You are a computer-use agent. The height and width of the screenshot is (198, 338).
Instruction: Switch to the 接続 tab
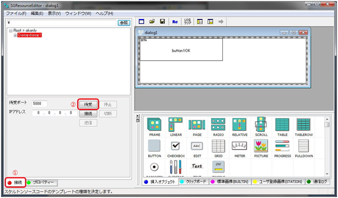15,182
